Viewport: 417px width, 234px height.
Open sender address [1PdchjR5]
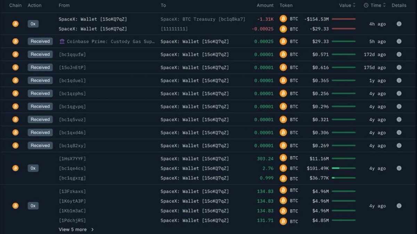click(72, 220)
